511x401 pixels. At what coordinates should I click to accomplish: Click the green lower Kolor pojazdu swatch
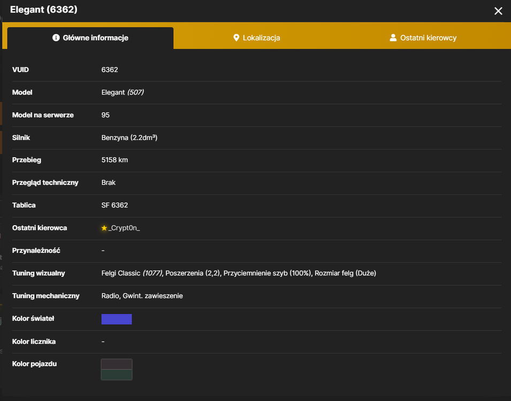click(117, 375)
